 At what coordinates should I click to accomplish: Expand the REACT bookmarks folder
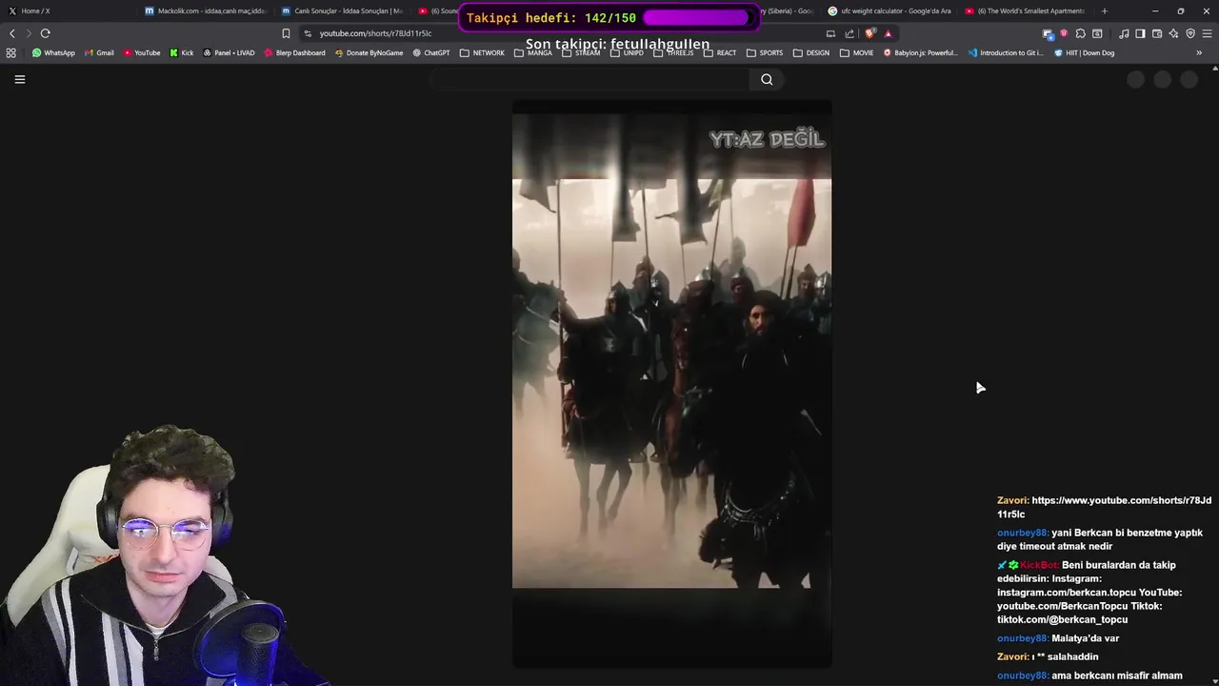(719, 52)
